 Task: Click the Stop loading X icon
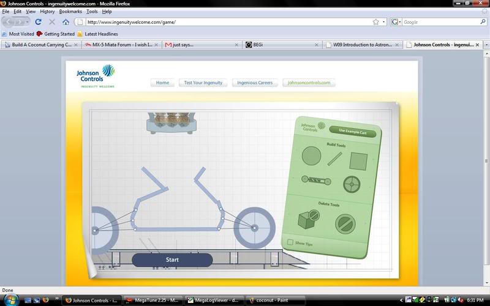coord(52,22)
